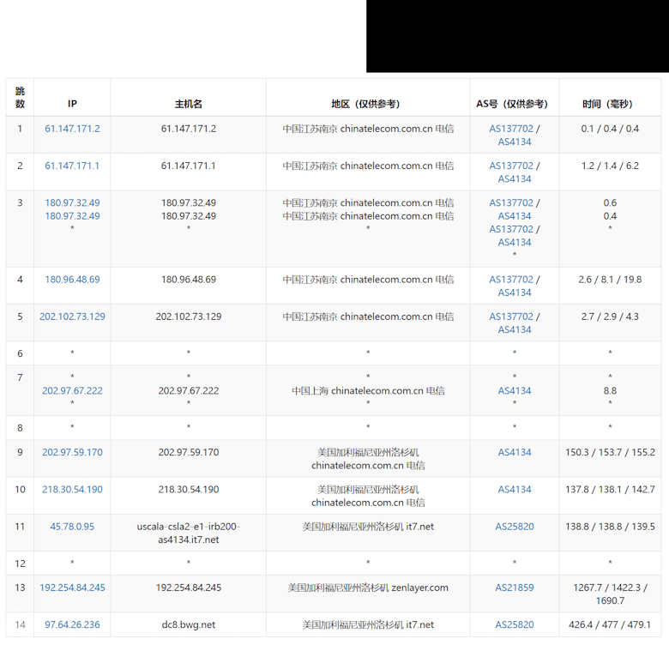Open AS25820 link in hop 14 row
The image size is (669, 645).
515,625
